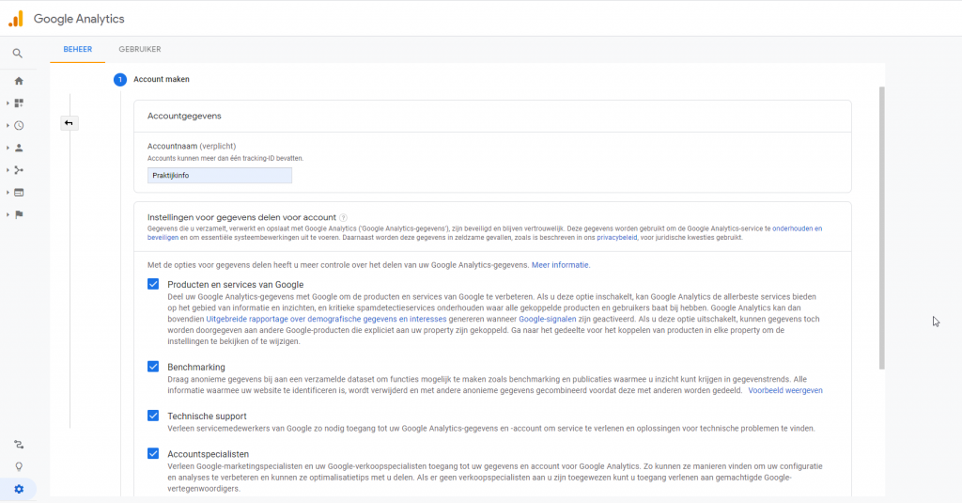The height and width of the screenshot is (503, 962).
Task: Open Acquisition reports branching arrows icon
Action: pos(19,170)
